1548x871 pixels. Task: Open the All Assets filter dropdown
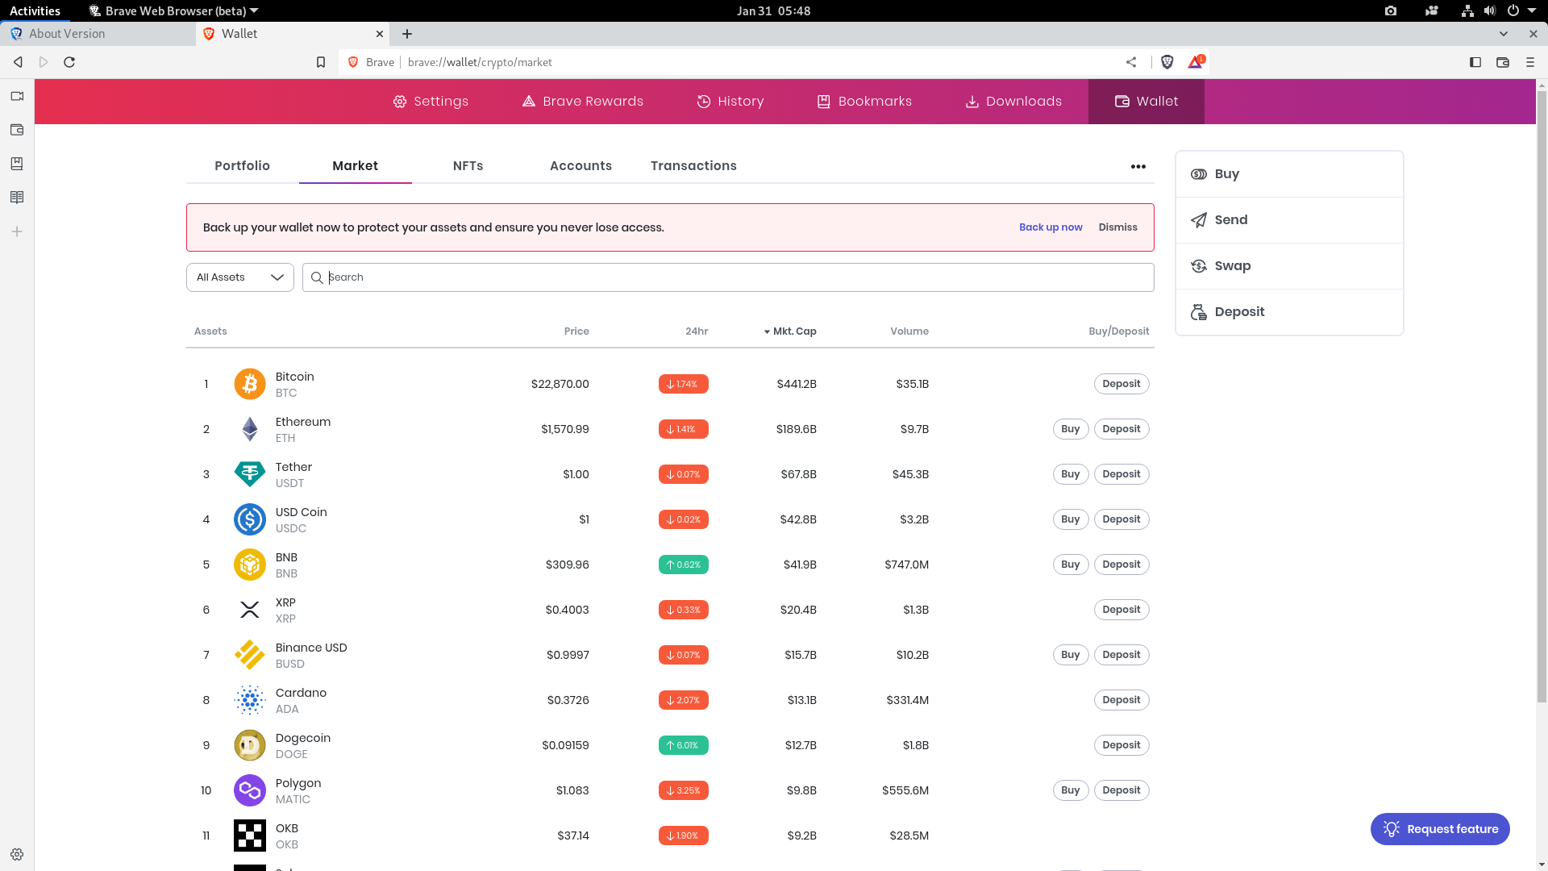coord(239,277)
